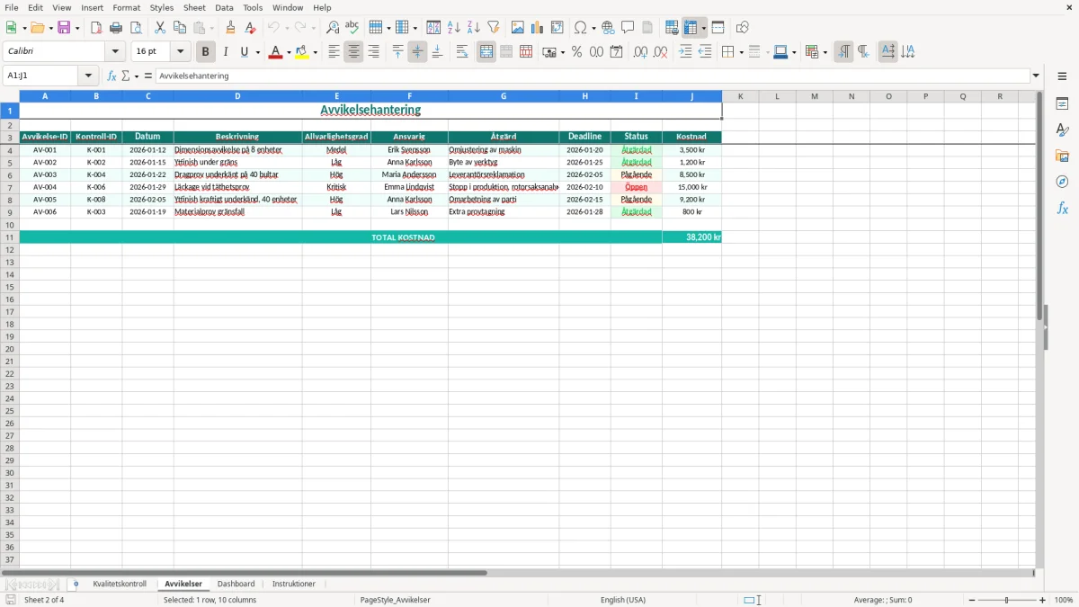Screen dimensions: 1079x607
Task: Click the Clone Formatting paintbrush icon
Action: pos(230,28)
